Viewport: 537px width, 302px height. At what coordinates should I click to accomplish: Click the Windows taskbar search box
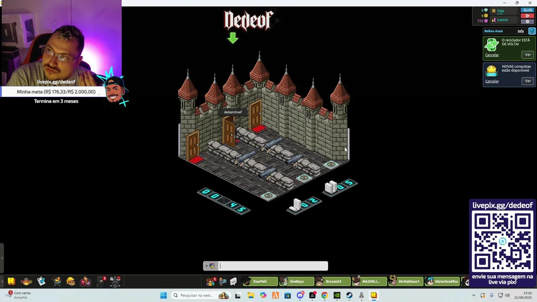(x=201, y=295)
